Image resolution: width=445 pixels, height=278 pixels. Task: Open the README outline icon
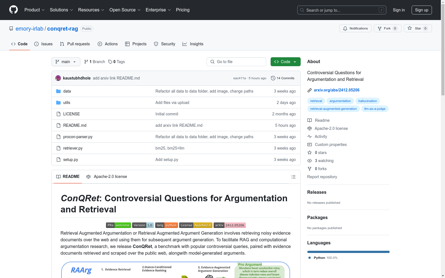point(293,177)
